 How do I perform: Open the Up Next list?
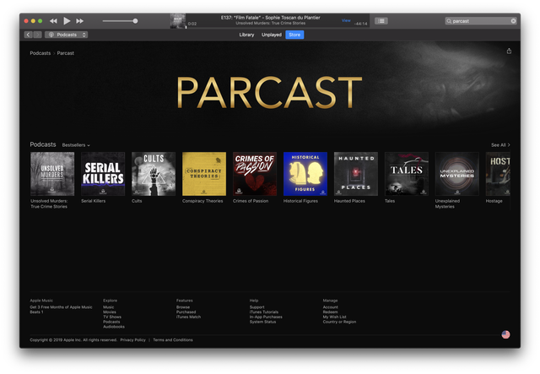381,20
